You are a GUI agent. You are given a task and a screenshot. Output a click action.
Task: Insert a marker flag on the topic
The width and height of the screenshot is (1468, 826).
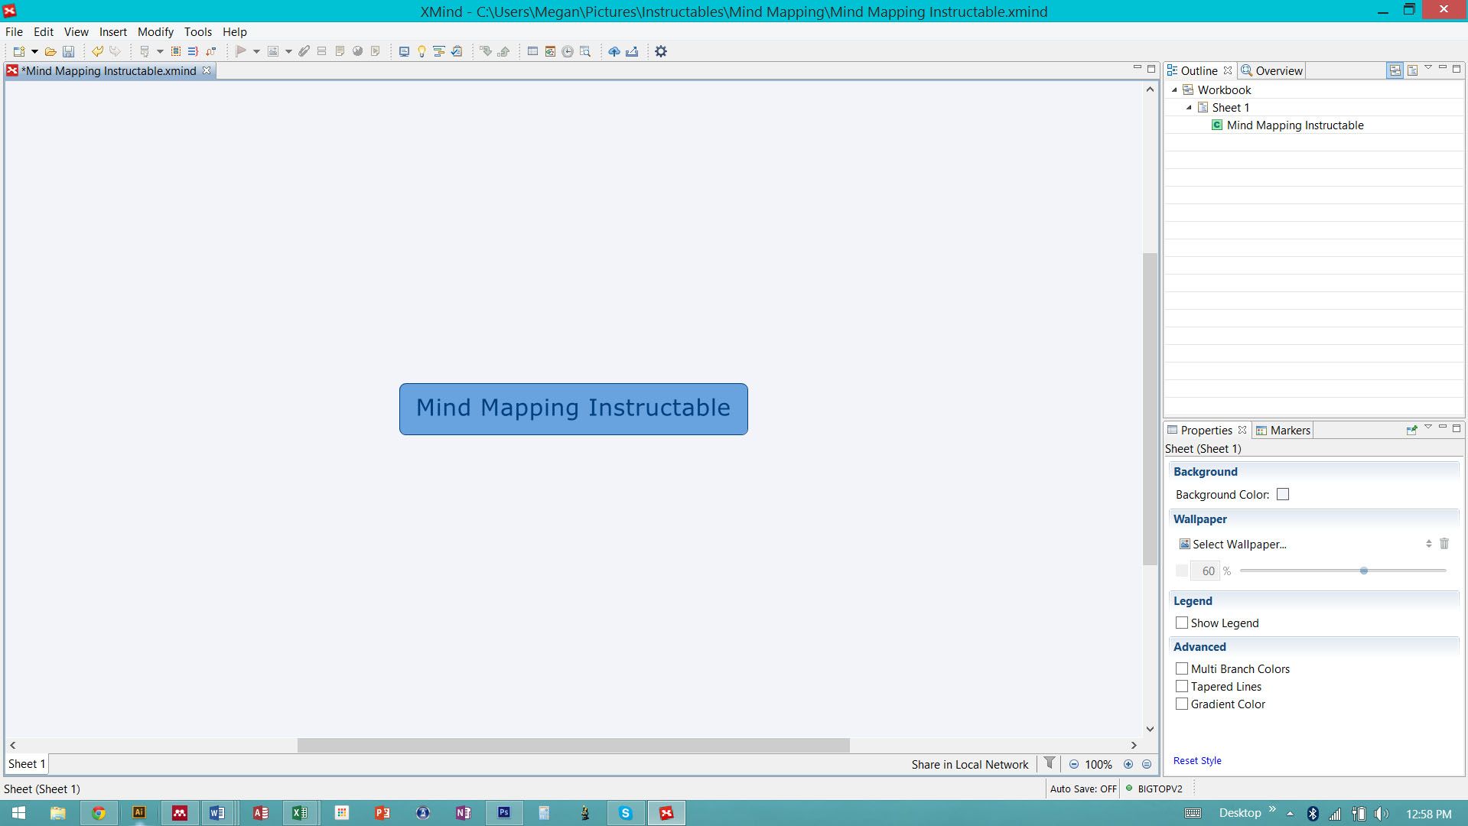(x=242, y=51)
